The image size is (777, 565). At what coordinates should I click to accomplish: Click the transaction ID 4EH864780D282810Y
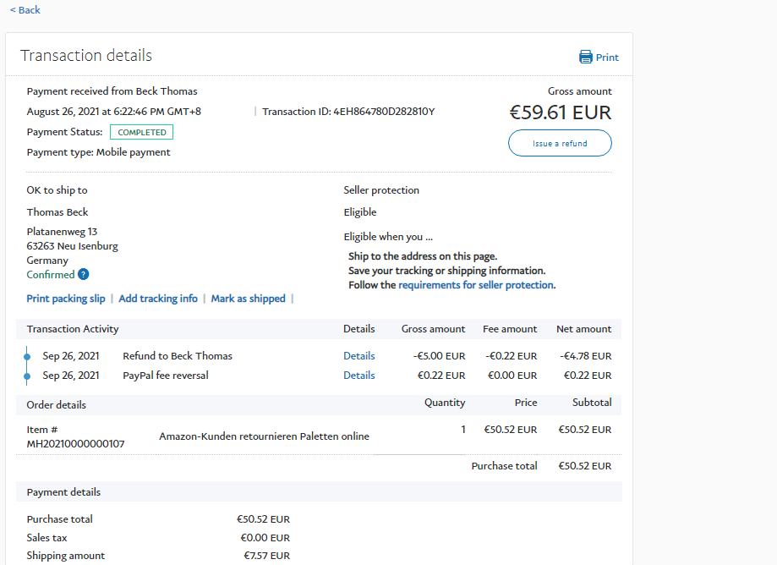click(384, 112)
